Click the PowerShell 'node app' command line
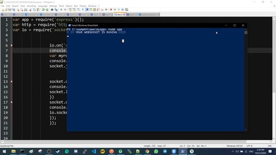This screenshot has height=155, width=276. pos(94,30)
